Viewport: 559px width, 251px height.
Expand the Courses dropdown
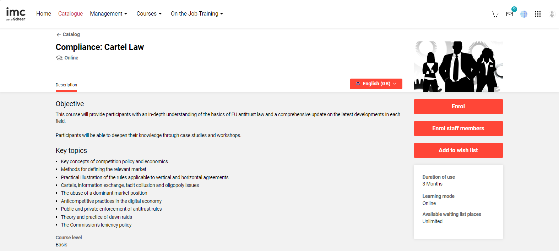click(149, 14)
